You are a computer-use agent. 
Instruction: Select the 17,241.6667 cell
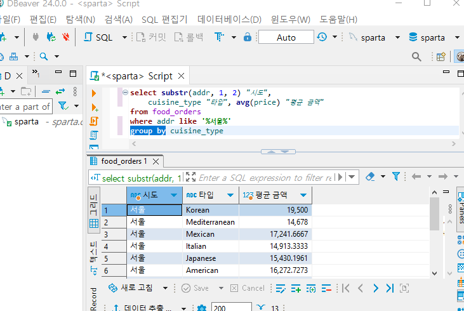pos(275,234)
